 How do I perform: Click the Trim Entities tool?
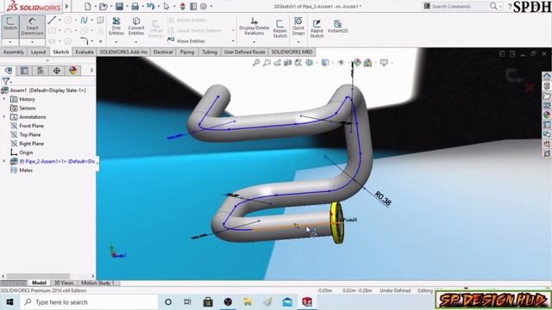pos(116,26)
